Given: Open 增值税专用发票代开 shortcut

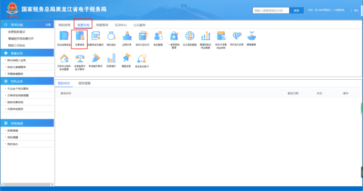Looking at the screenshot, I should pyautogui.click(x=21, y=39).
